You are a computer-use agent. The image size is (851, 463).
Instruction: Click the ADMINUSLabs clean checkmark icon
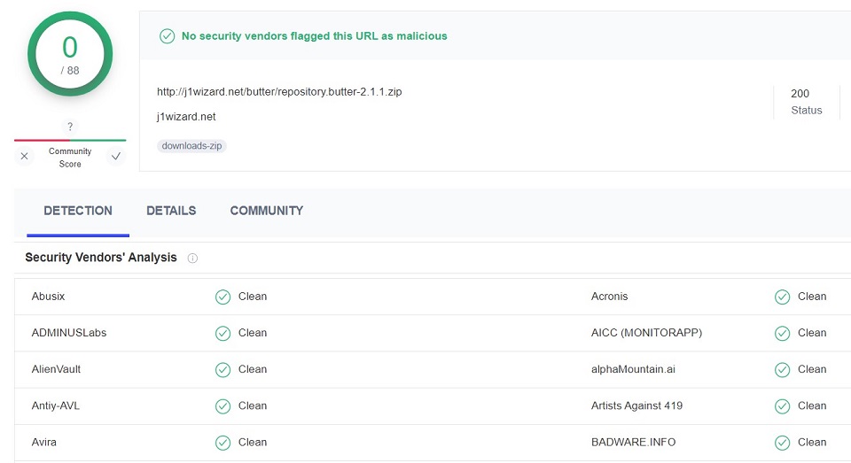[223, 334]
